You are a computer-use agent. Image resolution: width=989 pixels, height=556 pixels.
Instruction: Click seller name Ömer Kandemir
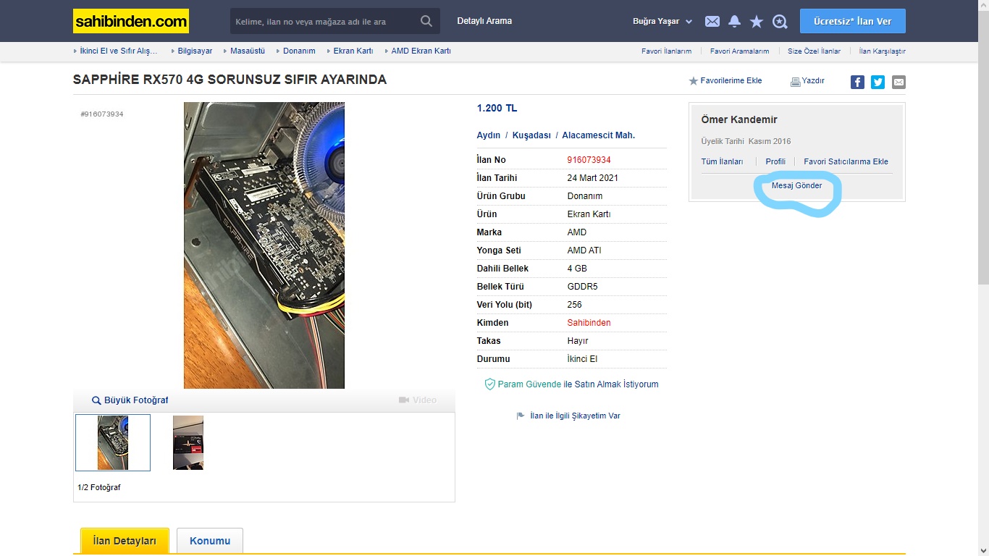[x=739, y=119]
